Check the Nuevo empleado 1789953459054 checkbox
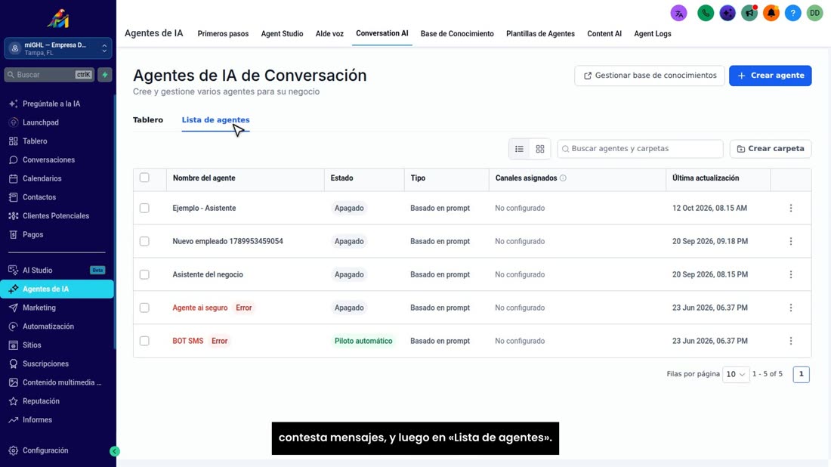The height and width of the screenshot is (467, 831). point(144,241)
